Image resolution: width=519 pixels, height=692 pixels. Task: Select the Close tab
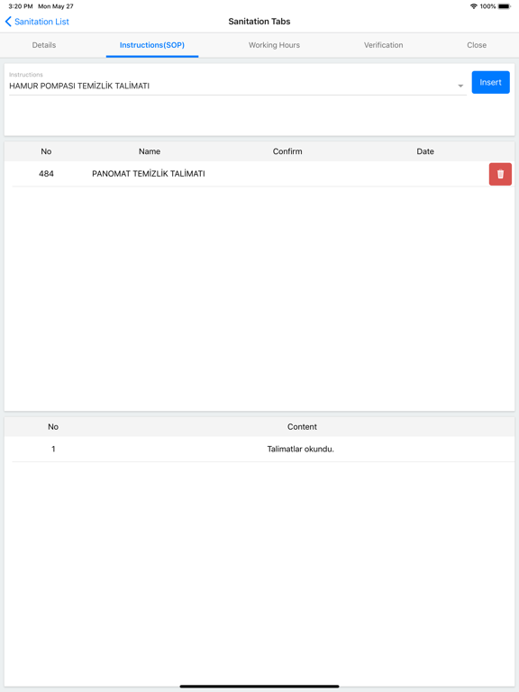coord(477,45)
